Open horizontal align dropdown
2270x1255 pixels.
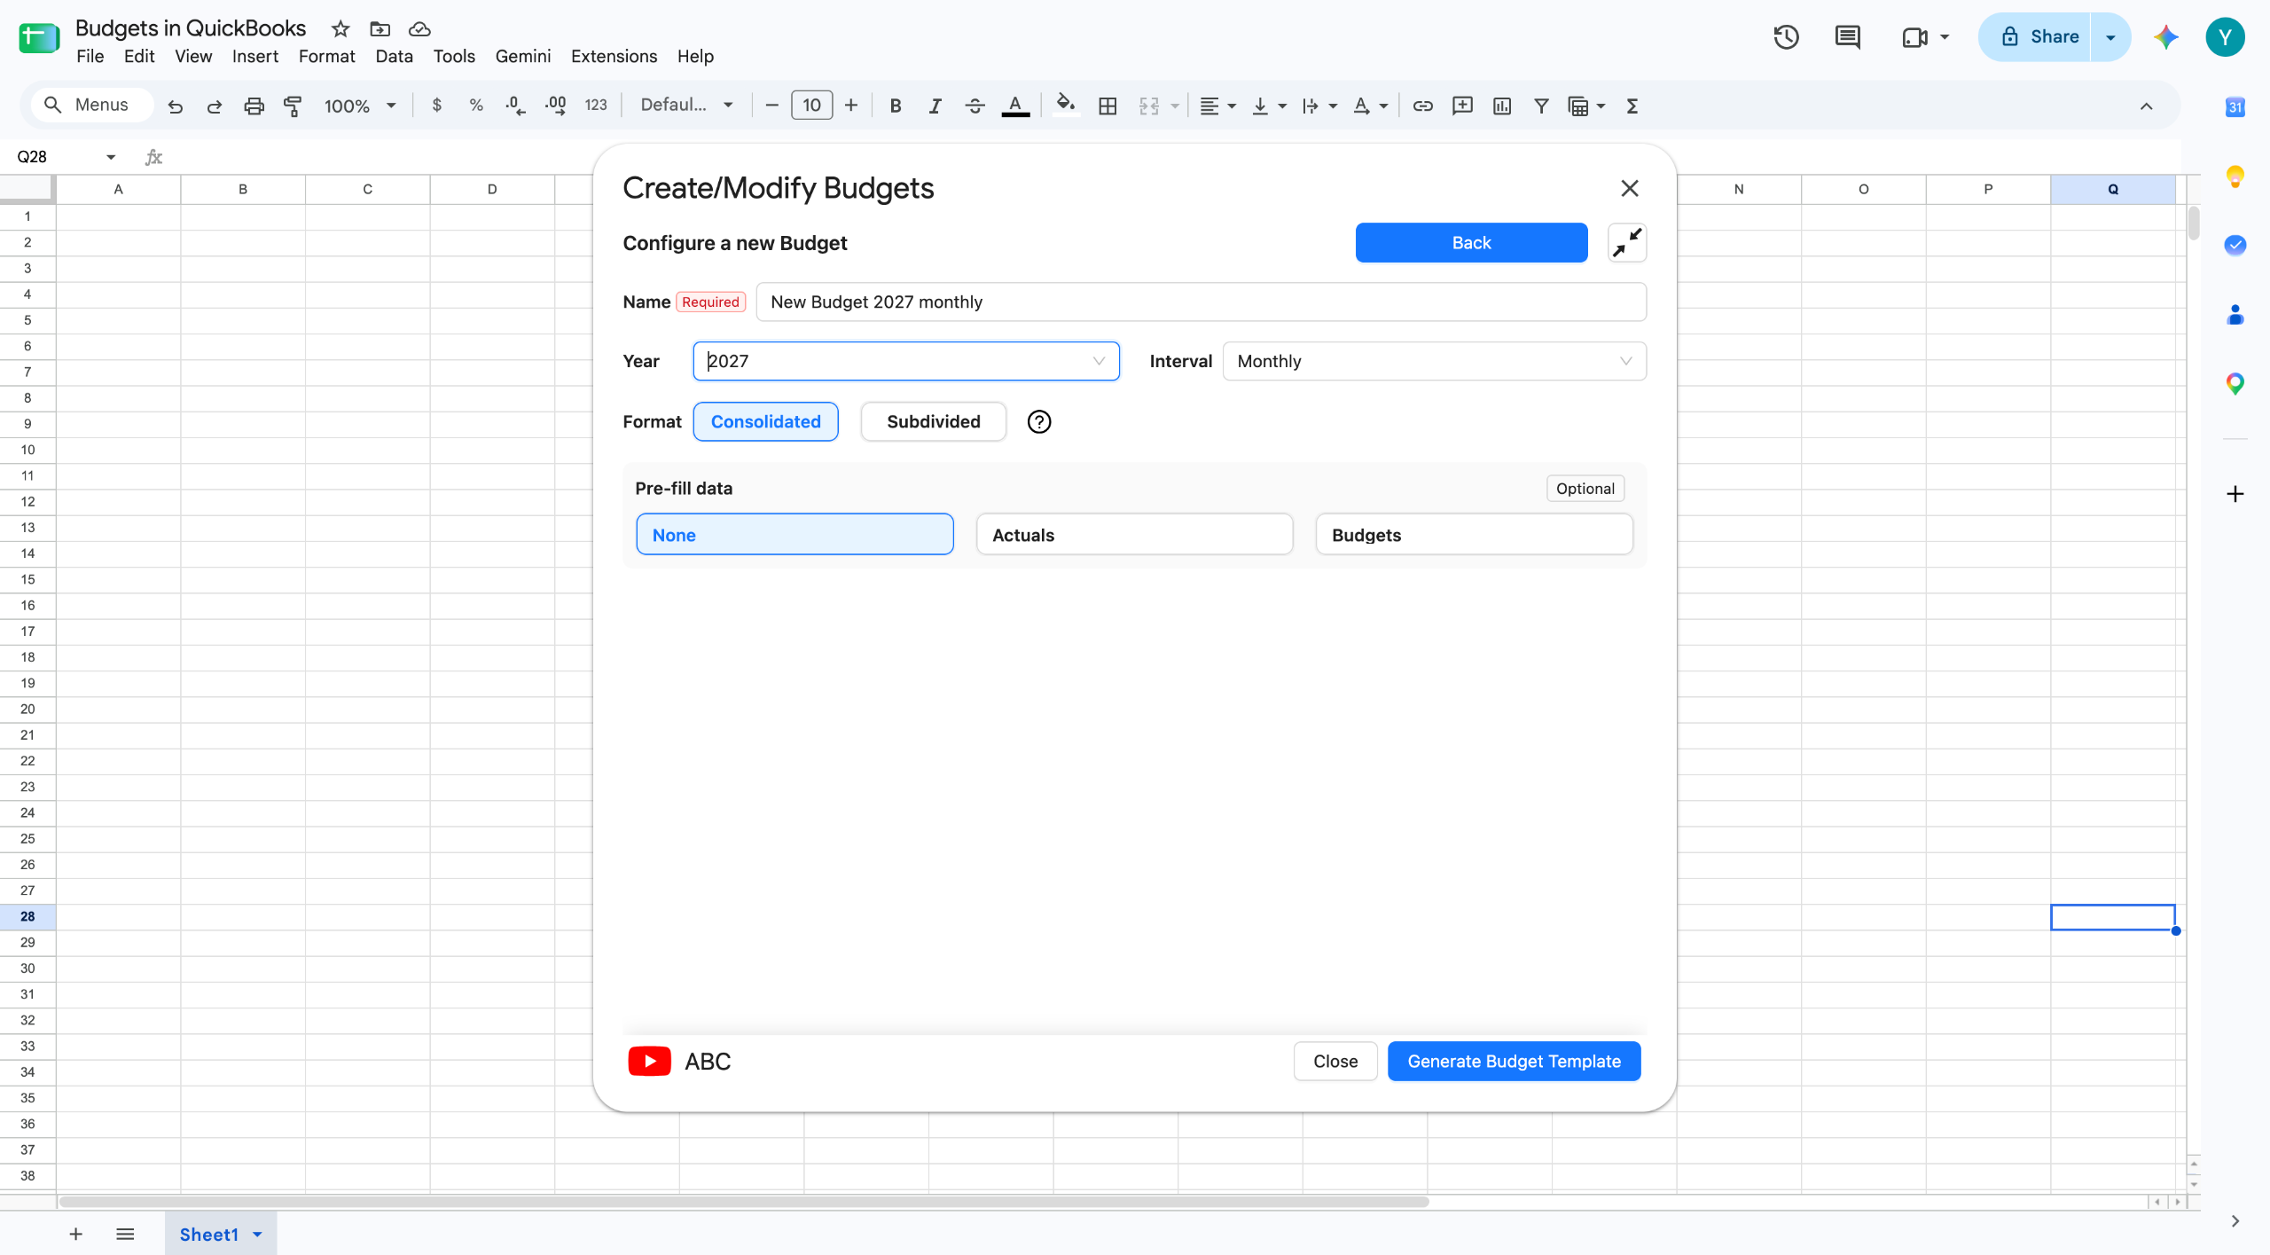click(1217, 106)
